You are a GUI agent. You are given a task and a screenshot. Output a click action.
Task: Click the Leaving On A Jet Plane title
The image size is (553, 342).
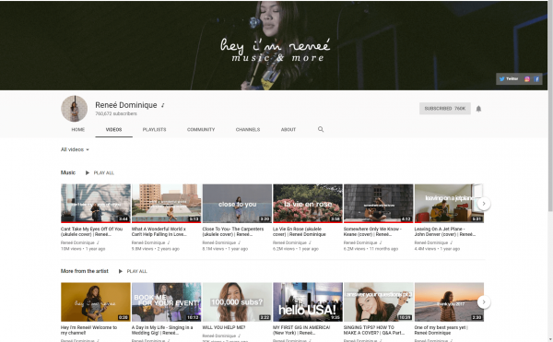click(445, 231)
